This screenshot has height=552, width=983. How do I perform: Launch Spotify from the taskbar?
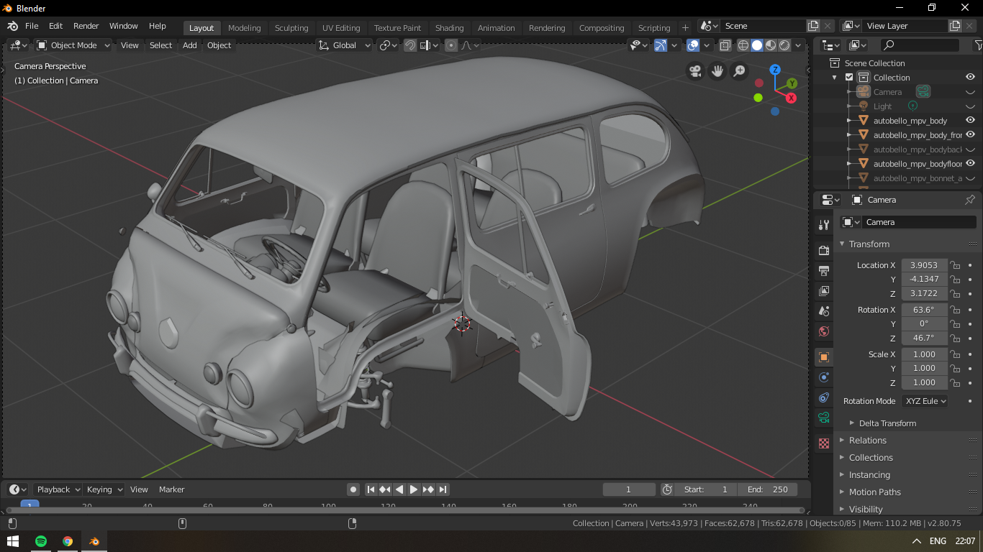coord(40,541)
